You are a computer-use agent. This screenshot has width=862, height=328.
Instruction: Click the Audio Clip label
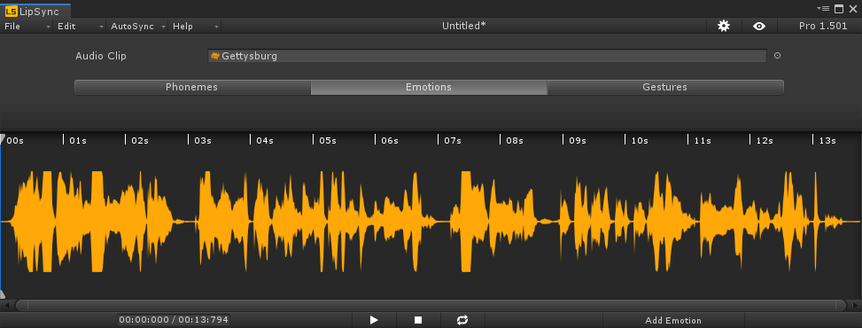tap(101, 56)
